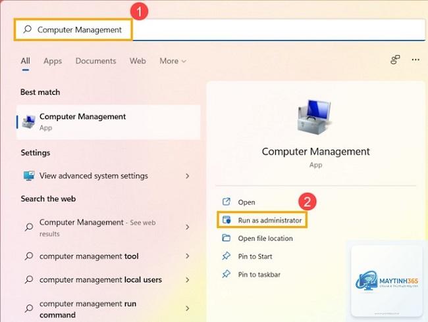The image size is (428, 322).
Task: Click magnifier icon beside run command suggestion
Action: coord(29,308)
